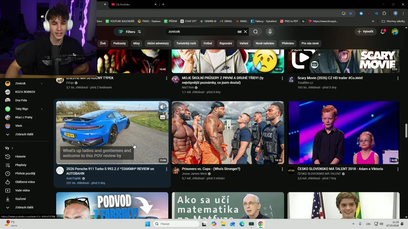Open on-screen keyboard icon in search box
Image resolution: width=408 pixels, height=229 pixels.
point(239,32)
